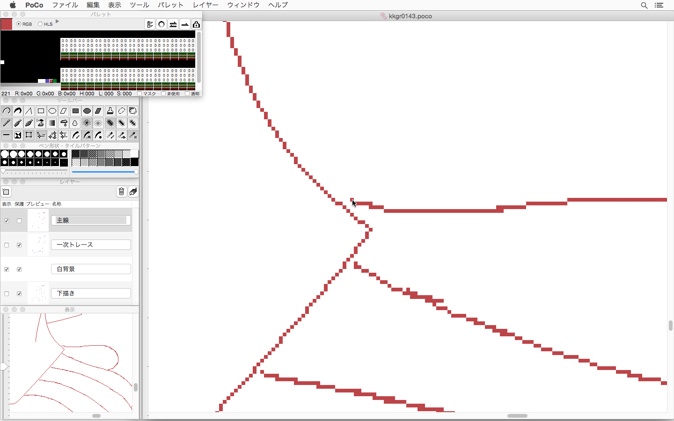Select the gradient fill tool
The height and width of the screenshot is (421, 674).
coord(52,123)
